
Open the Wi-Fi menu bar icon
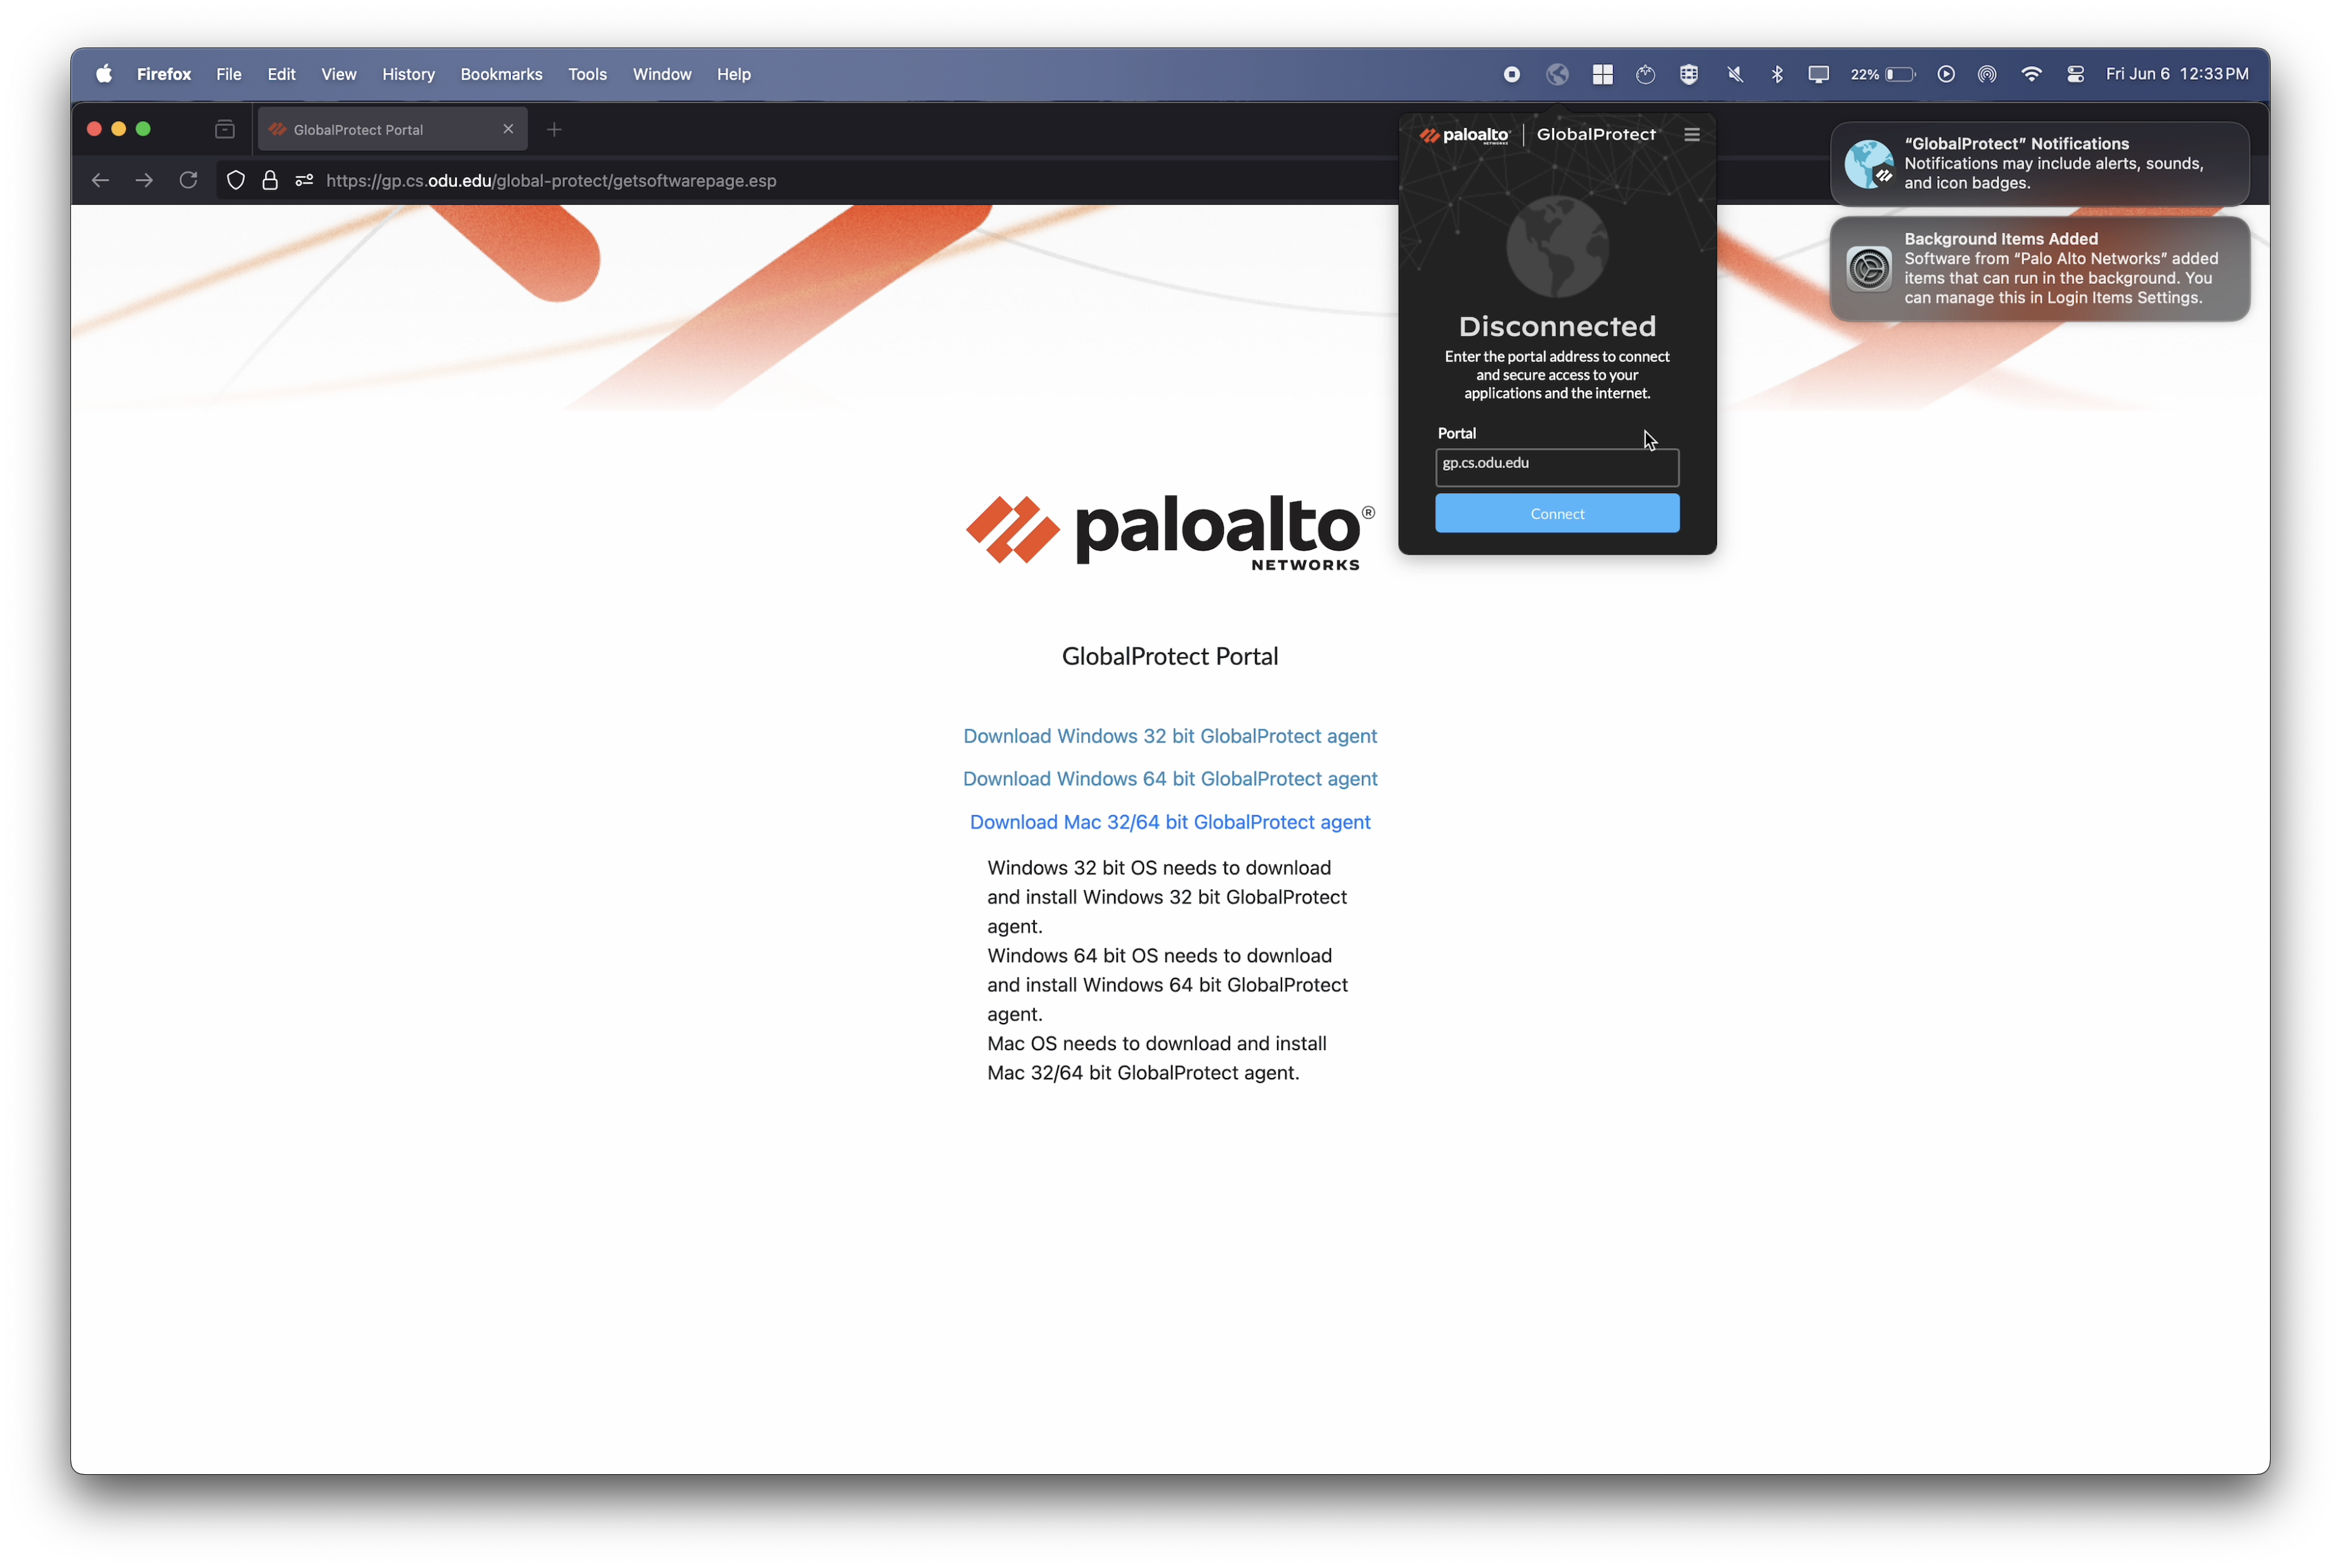click(x=2031, y=74)
